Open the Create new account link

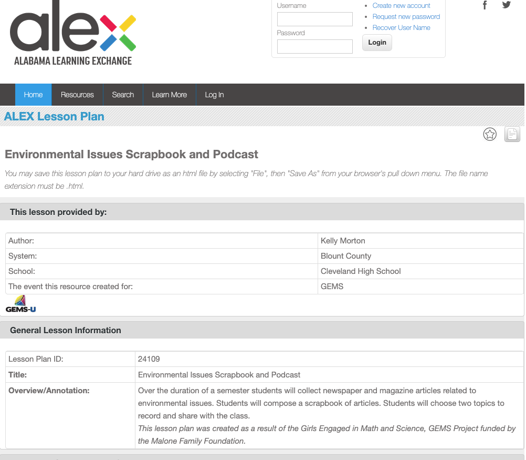coord(401,5)
